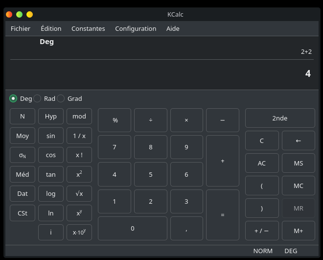Toggle the 2nde shift function button
The height and width of the screenshot is (260, 323).
(280, 118)
